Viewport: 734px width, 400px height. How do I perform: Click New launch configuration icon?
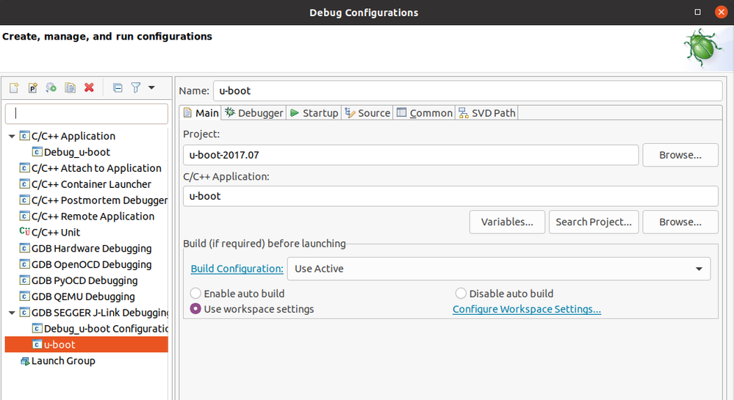(x=14, y=87)
